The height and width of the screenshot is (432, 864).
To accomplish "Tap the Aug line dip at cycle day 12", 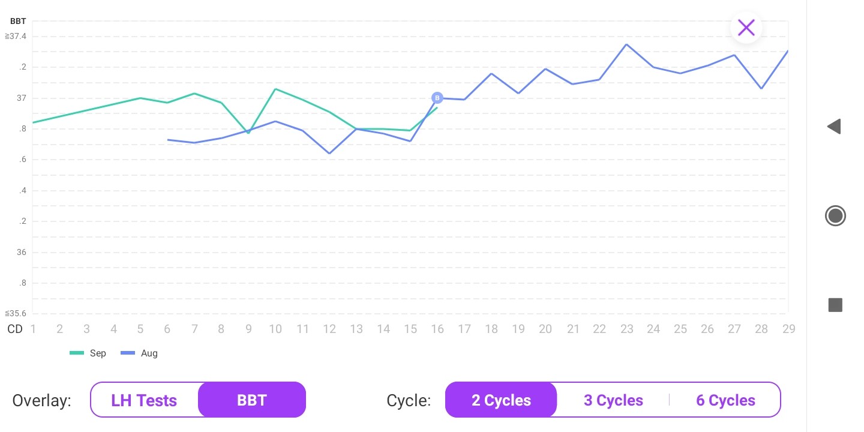I will (x=329, y=153).
